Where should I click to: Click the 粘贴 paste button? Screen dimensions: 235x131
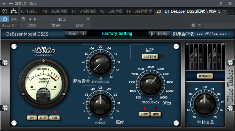(80, 25)
